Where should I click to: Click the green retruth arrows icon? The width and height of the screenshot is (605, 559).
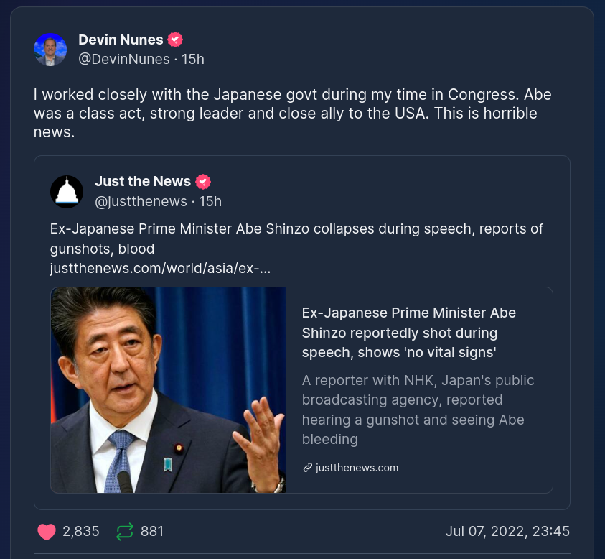(x=125, y=532)
